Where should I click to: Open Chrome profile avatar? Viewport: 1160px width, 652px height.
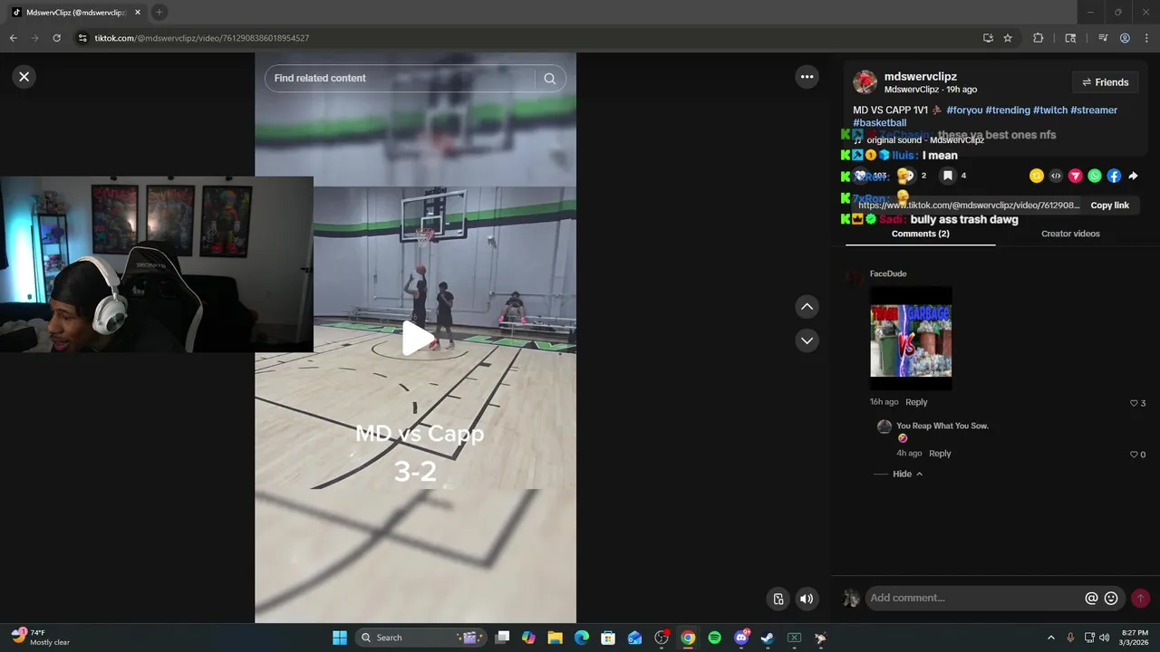tap(1125, 38)
